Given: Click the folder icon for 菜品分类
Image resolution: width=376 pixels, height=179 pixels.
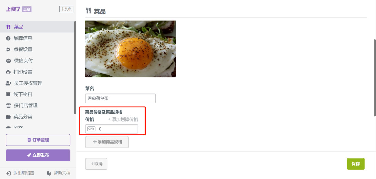Looking at the screenshot, I should coord(8,117).
